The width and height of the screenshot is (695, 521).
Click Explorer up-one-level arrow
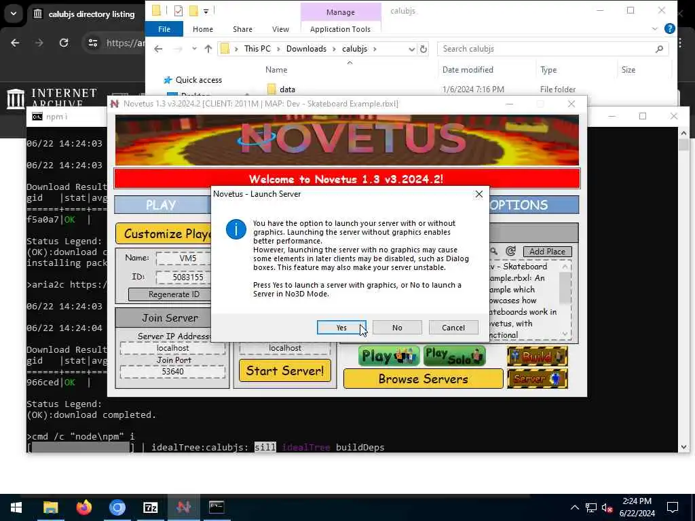[208, 49]
